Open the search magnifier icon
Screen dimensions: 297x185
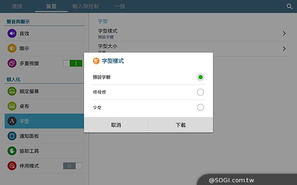[x=289, y=6]
